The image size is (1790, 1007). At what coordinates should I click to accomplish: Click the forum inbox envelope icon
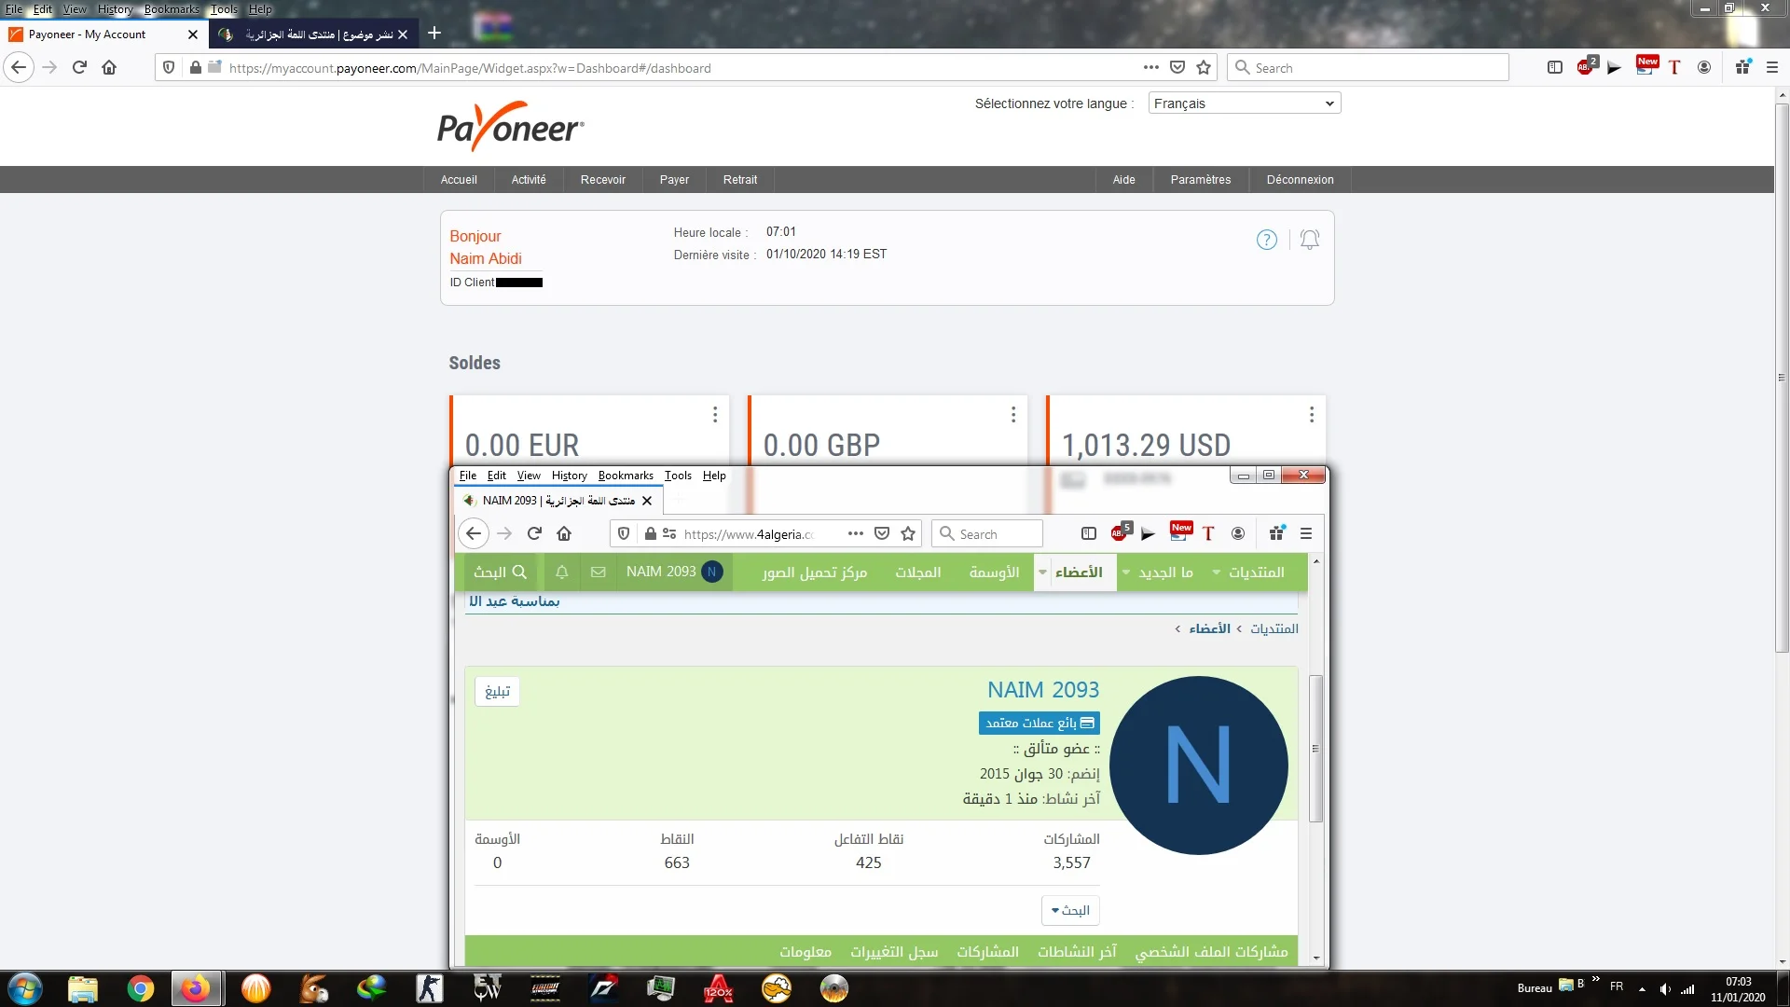click(599, 572)
